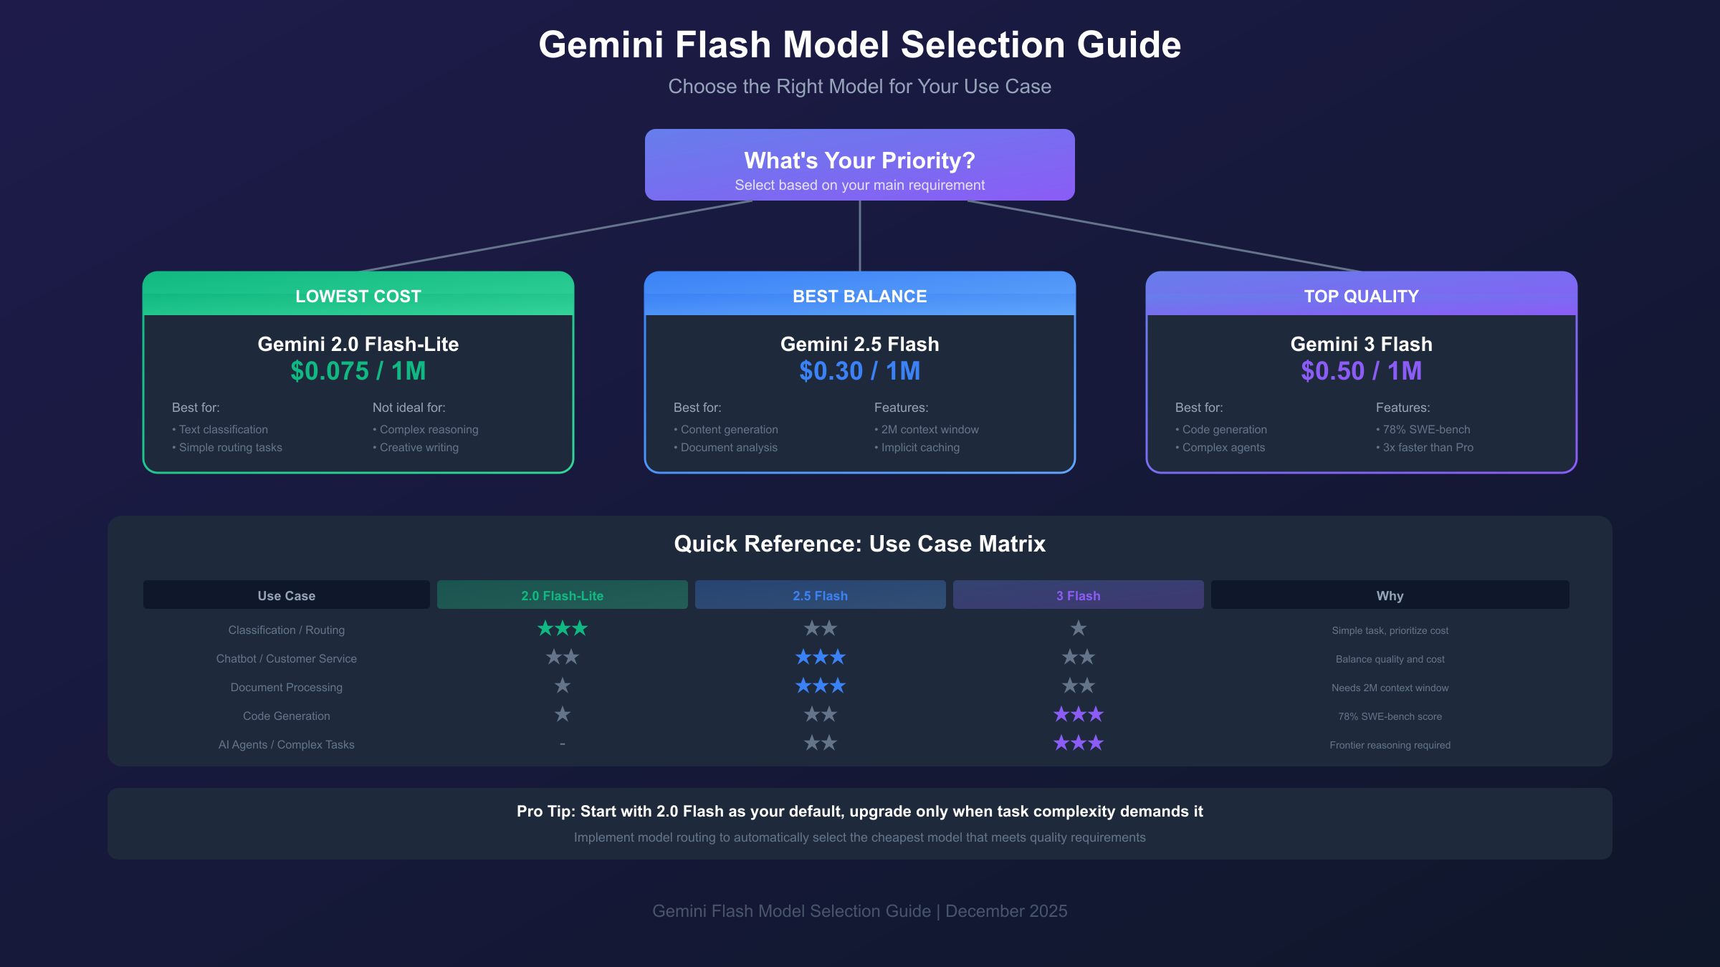Click the blue three-star rating for Chatbot / Customer Service
1720x967 pixels.
coord(821,658)
